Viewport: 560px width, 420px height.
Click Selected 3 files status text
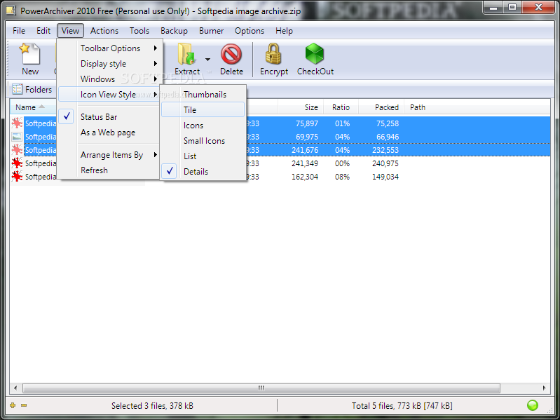point(152,406)
